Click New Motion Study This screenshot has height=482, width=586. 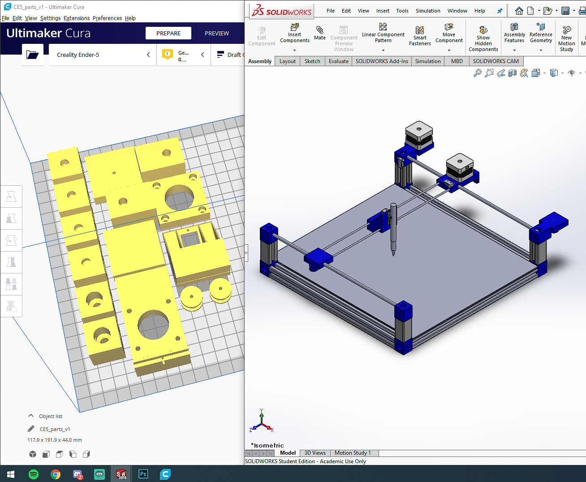click(x=567, y=38)
